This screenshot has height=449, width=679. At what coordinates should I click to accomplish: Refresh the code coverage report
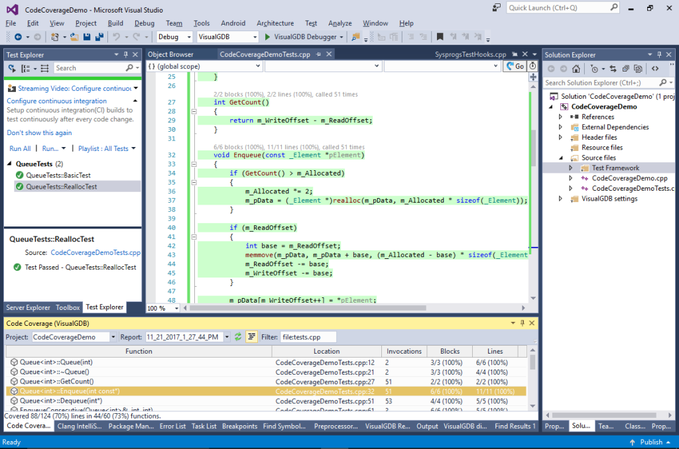click(x=238, y=337)
